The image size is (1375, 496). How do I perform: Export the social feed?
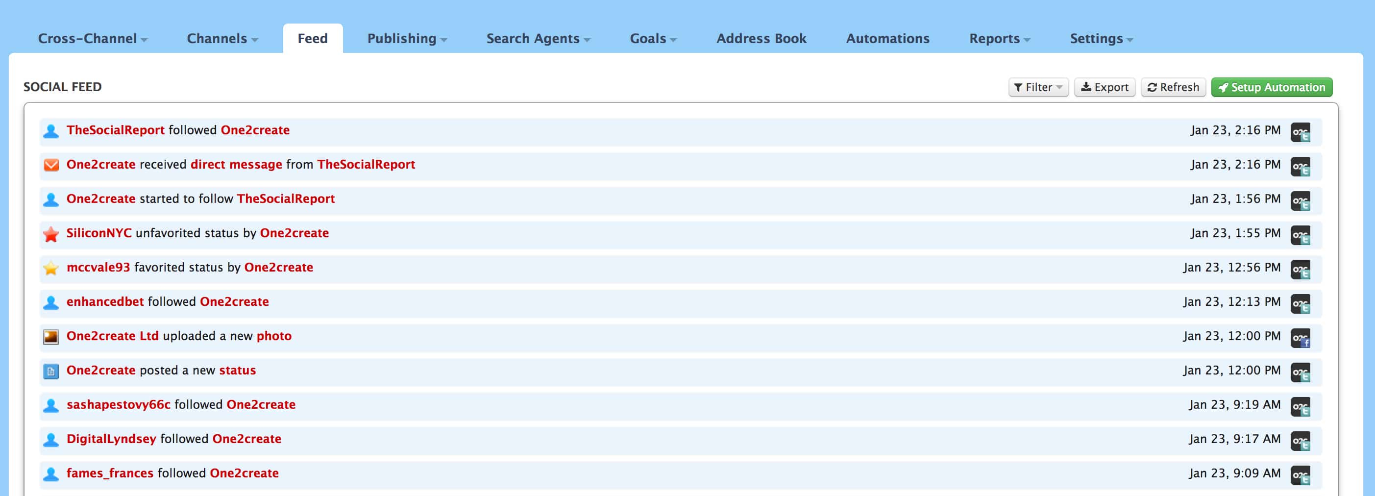[1104, 87]
